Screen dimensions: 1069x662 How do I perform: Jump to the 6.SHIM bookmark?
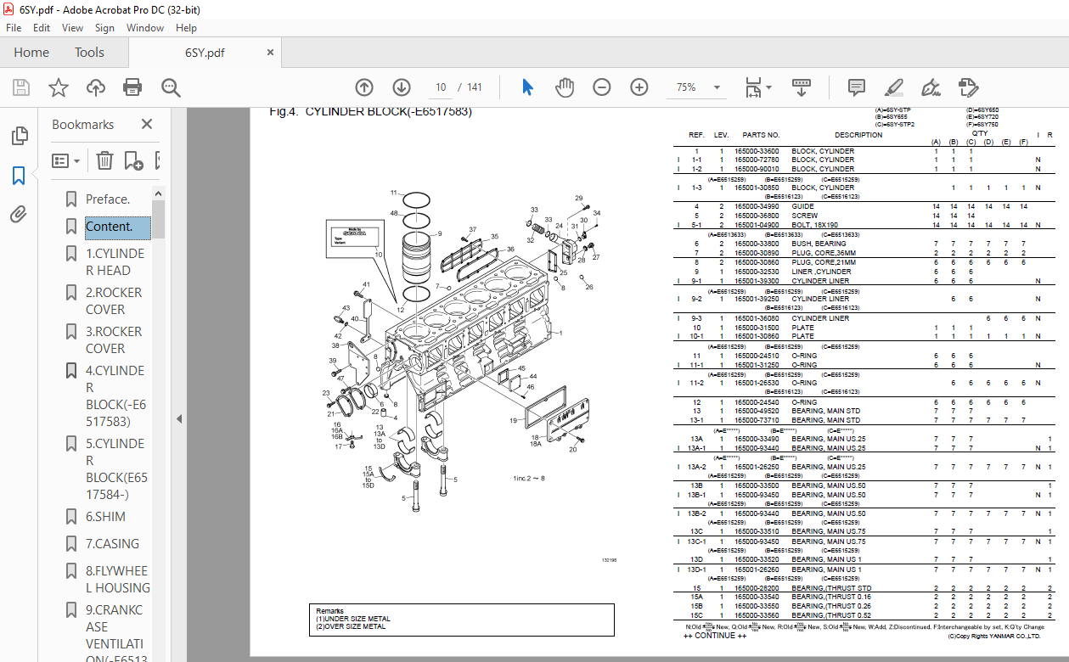point(105,517)
